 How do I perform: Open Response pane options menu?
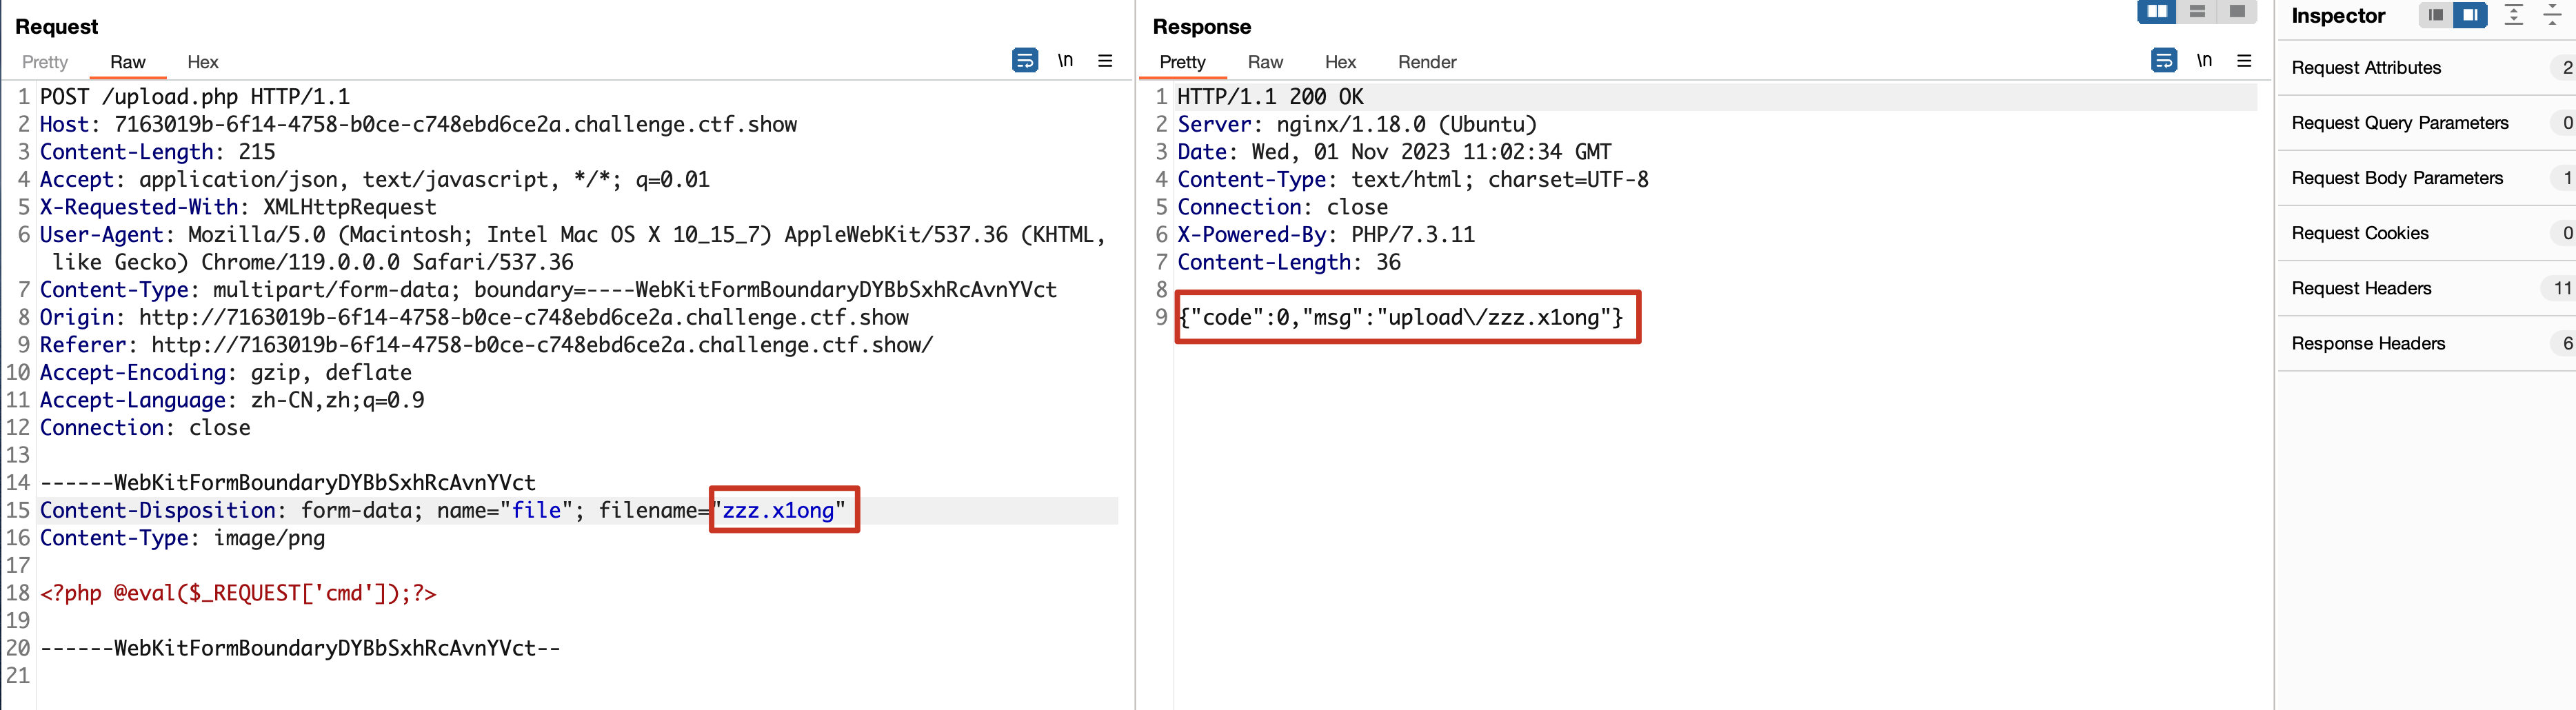click(x=2244, y=61)
